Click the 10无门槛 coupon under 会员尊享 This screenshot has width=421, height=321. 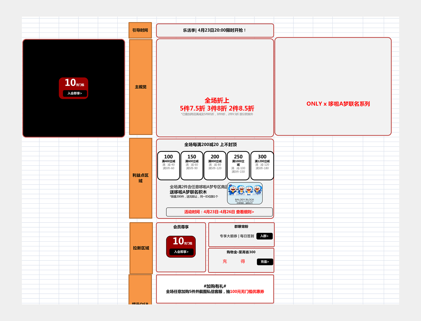coord(181,247)
